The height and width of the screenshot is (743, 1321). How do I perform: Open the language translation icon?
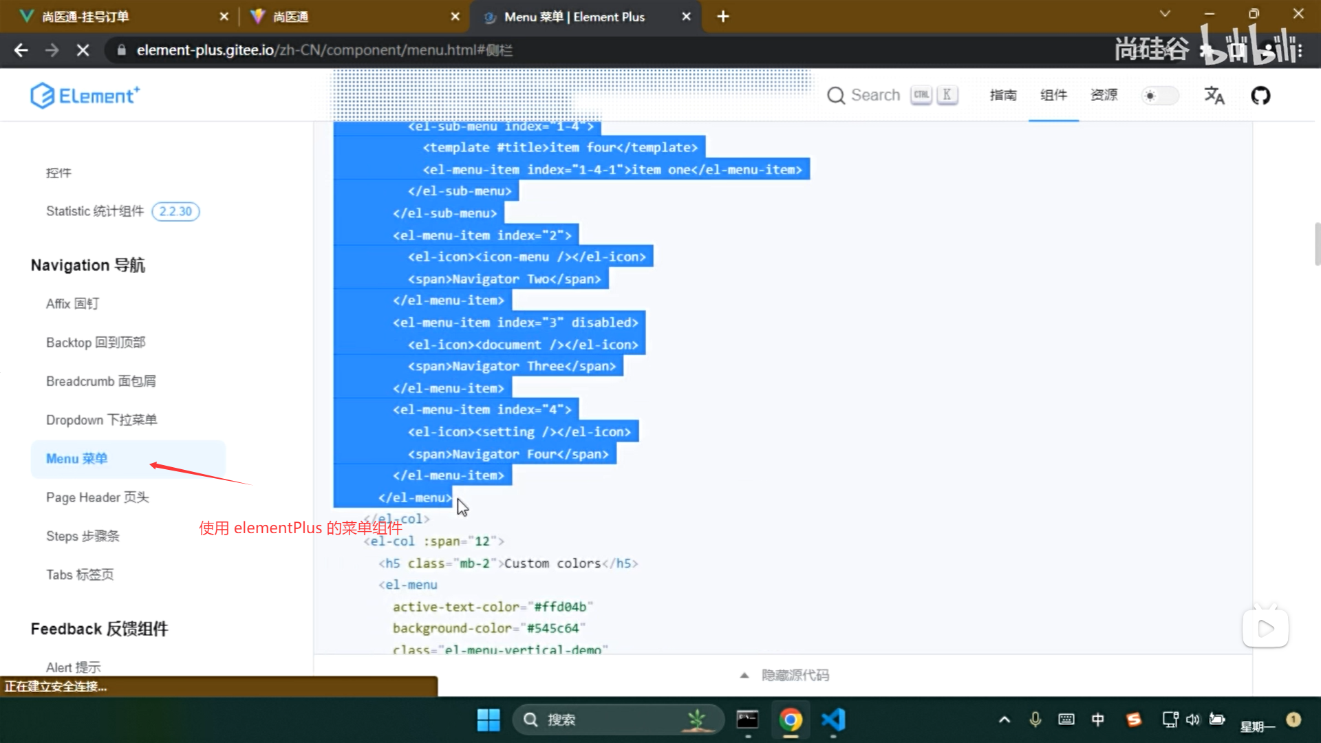point(1214,96)
